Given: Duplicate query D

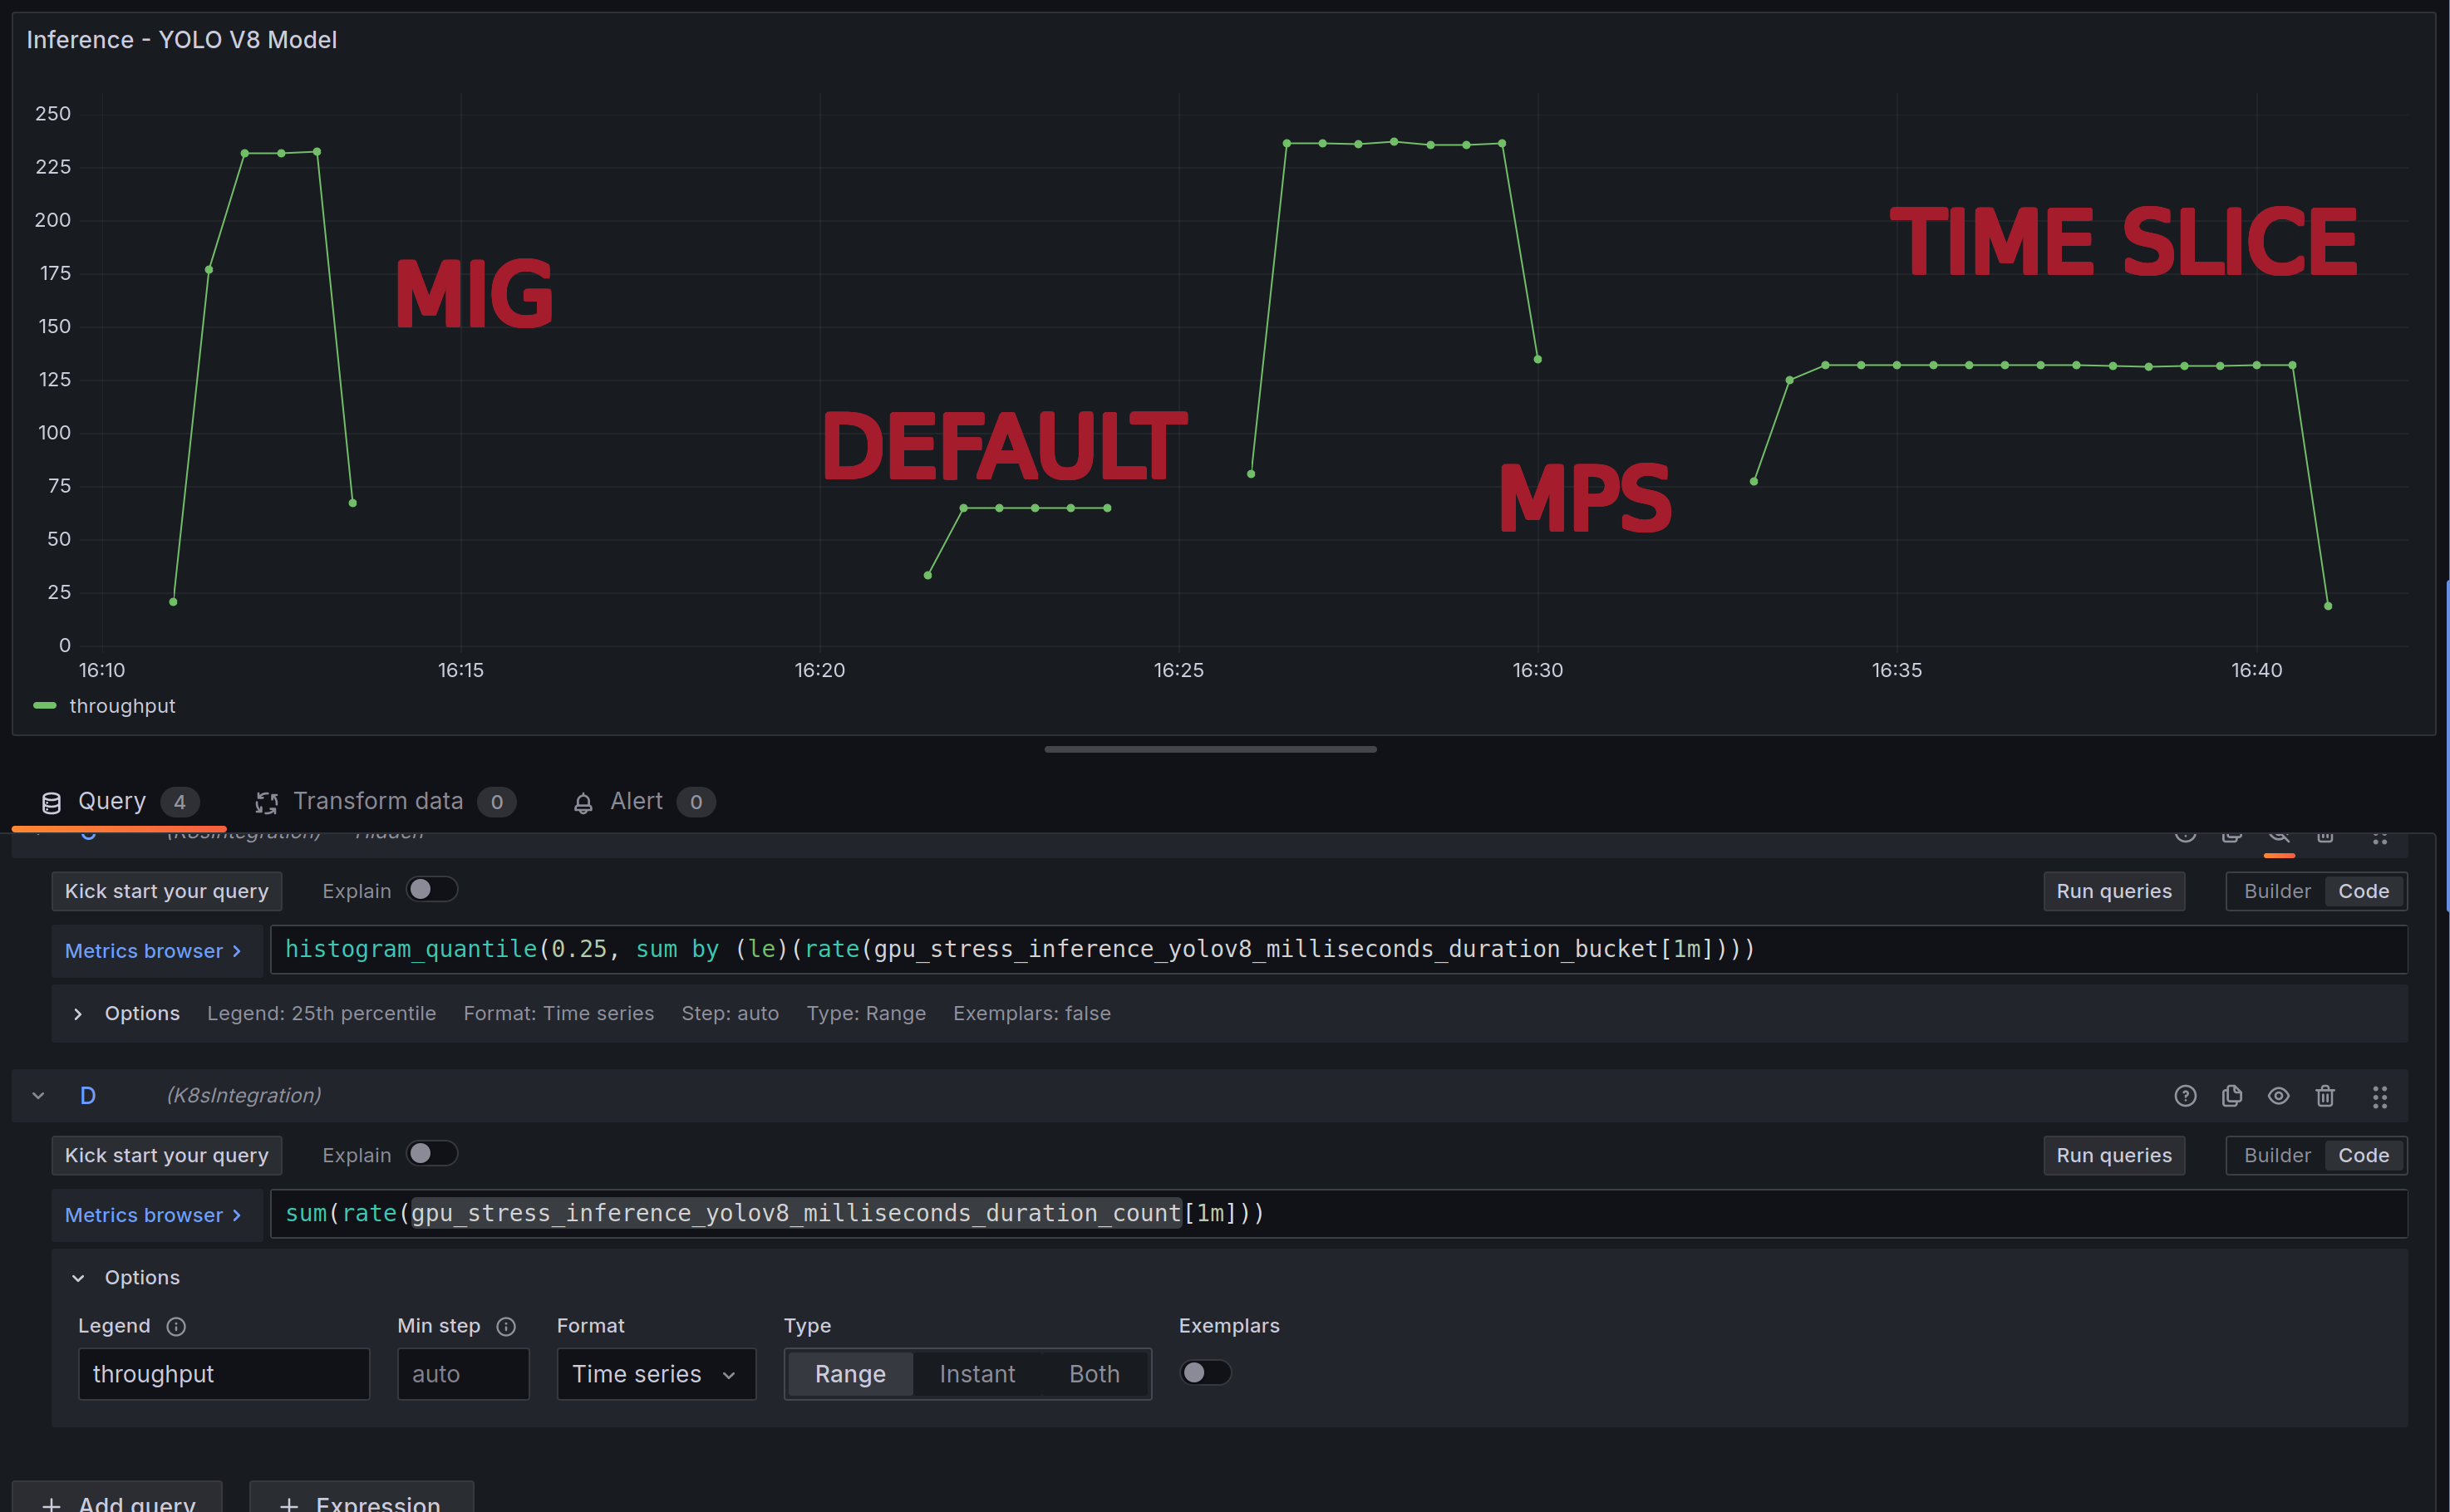Looking at the screenshot, I should coord(2232,1096).
